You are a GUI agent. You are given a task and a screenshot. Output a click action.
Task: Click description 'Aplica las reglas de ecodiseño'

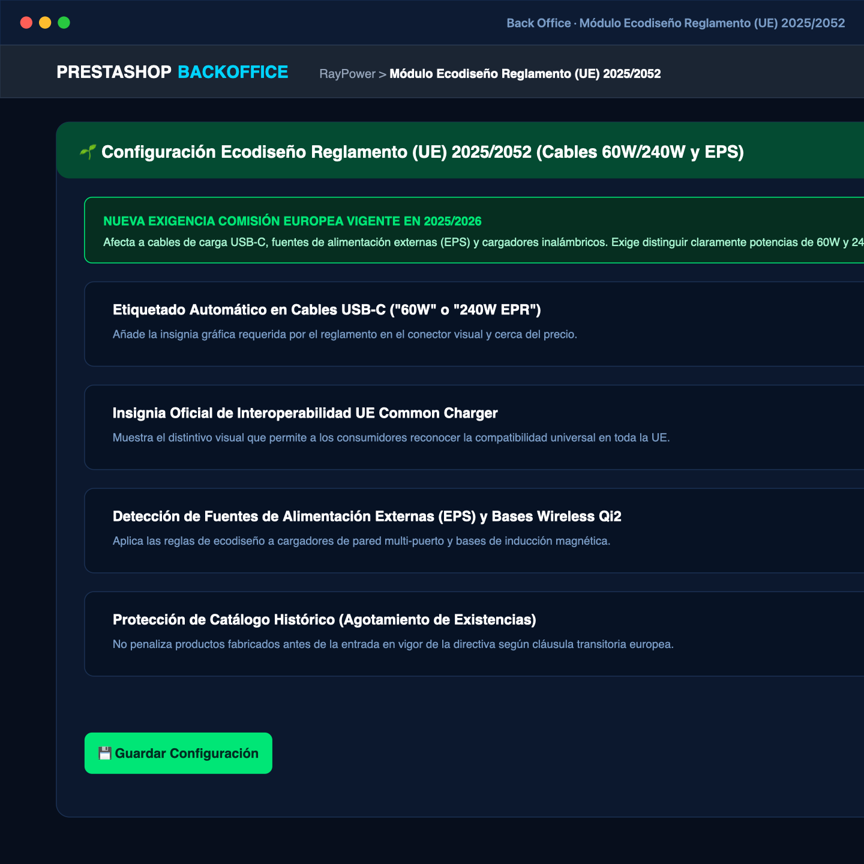(x=361, y=541)
